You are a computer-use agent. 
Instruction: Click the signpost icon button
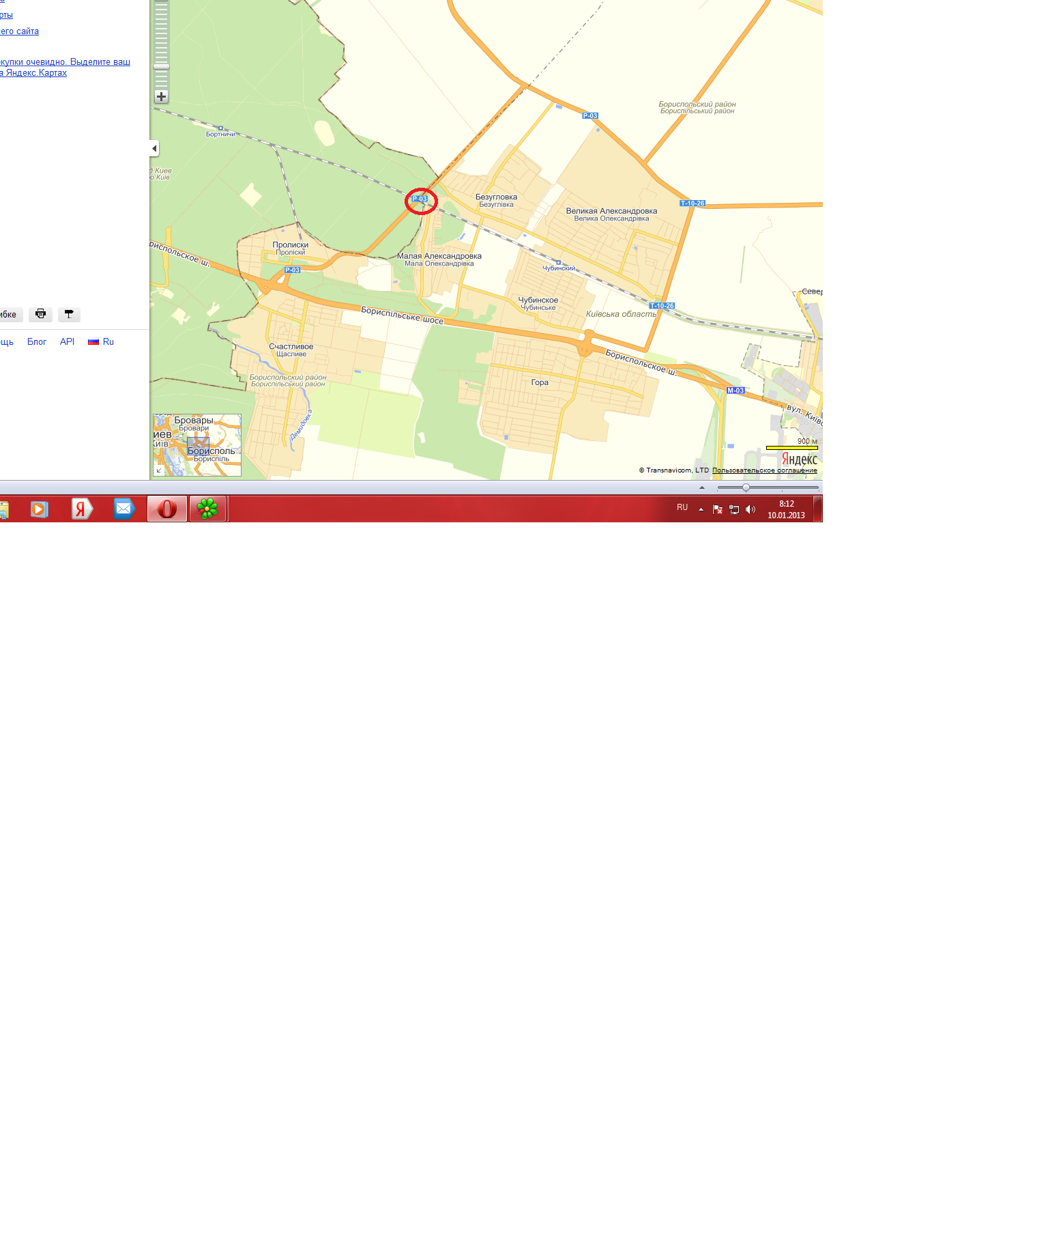click(69, 314)
